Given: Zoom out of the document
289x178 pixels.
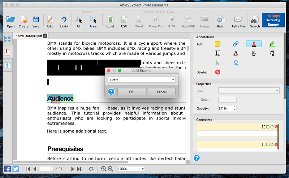Looking at the screenshot, I should pyautogui.click(x=111, y=169).
